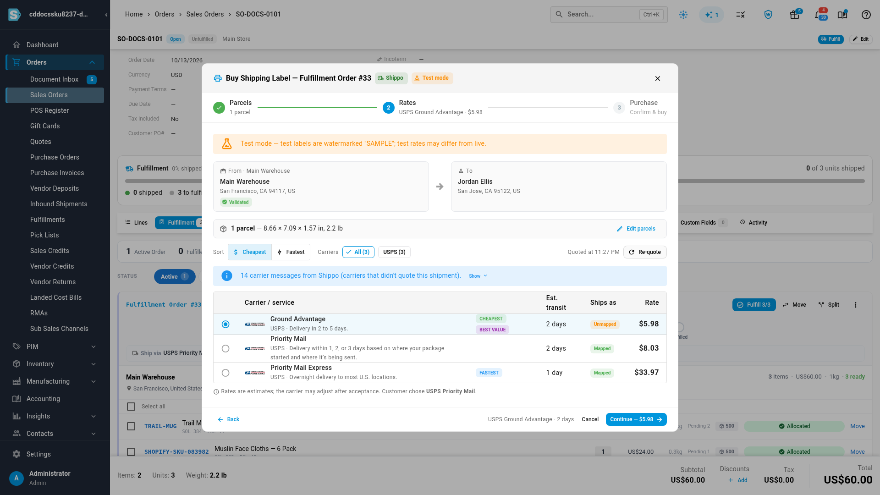Focus the Search field
Viewport: 880px width, 495px height.
pos(609,15)
